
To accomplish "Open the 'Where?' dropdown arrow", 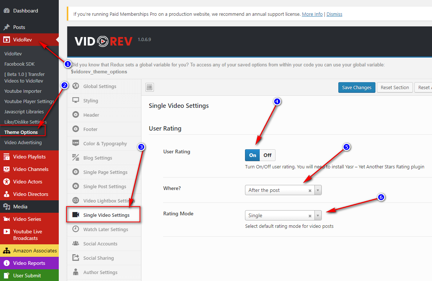I will pyautogui.click(x=318, y=190).
